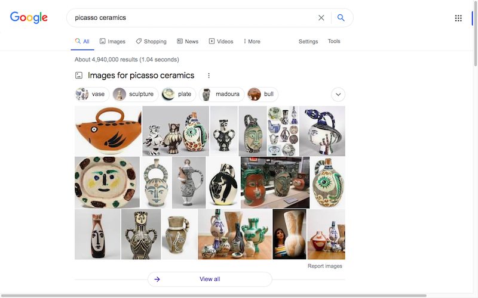Open the Tools options
Image resolution: width=478 pixels, height=298 pixels.
pos(334,41)
